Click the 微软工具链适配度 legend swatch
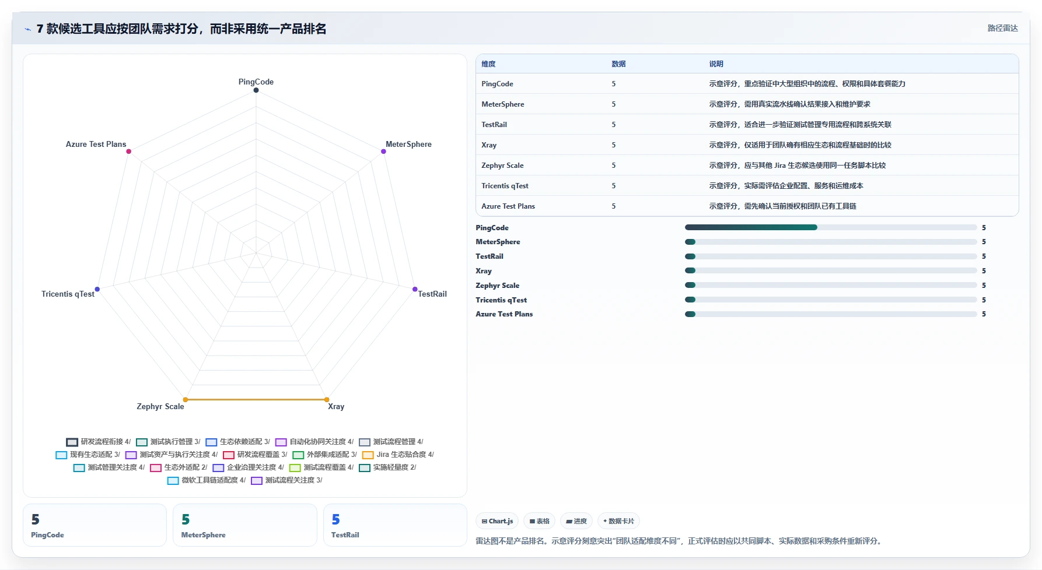Screen dimensions: 1042x570 173,480
